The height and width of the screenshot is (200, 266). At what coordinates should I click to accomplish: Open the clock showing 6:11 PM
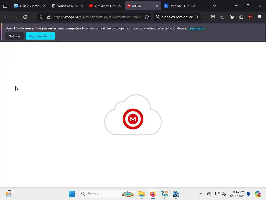237,194
